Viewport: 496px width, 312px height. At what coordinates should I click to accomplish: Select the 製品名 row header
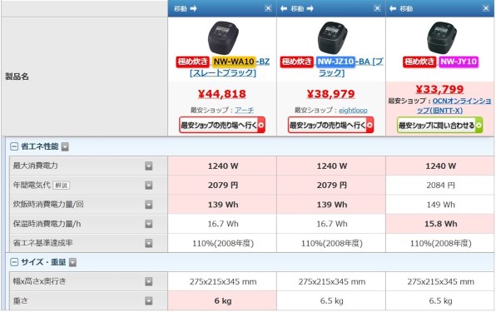84,77
